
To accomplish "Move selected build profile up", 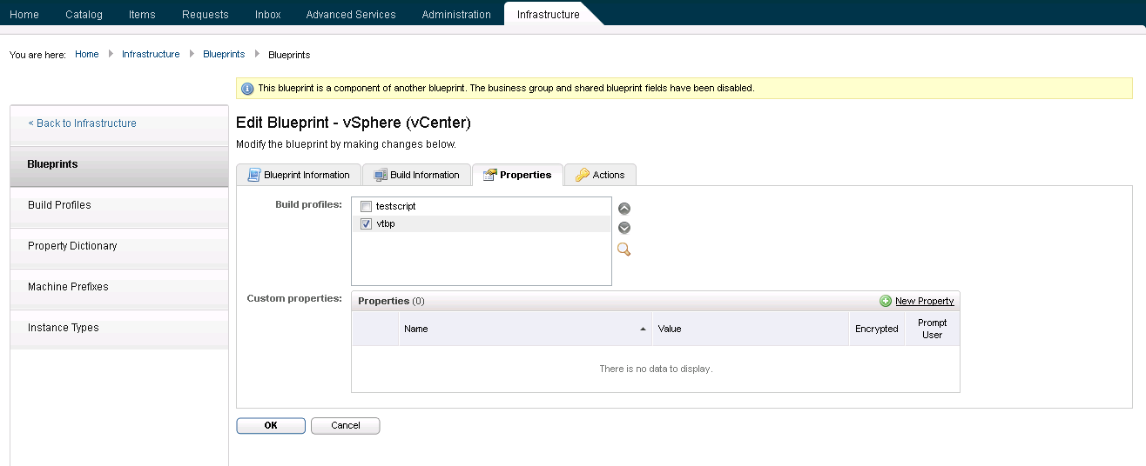I will (x=624, y=209).
